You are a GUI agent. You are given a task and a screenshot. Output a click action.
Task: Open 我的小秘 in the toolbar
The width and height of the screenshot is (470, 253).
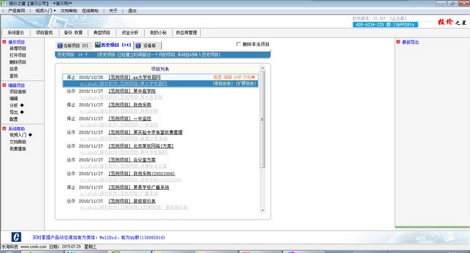(158, 33)
